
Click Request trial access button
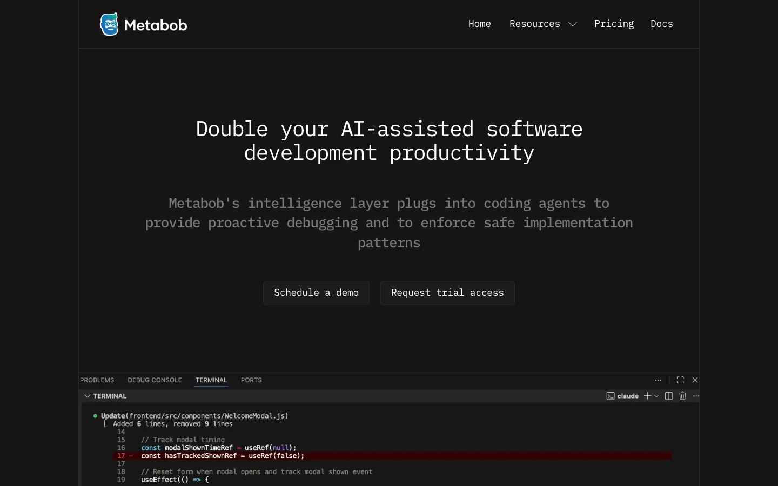pyautogui.click(x=447, y=293)
